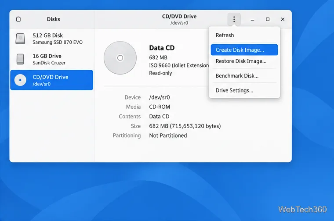Choose Refresh from the menu
This screenshot has width=334, height=221.
(244, 35)
